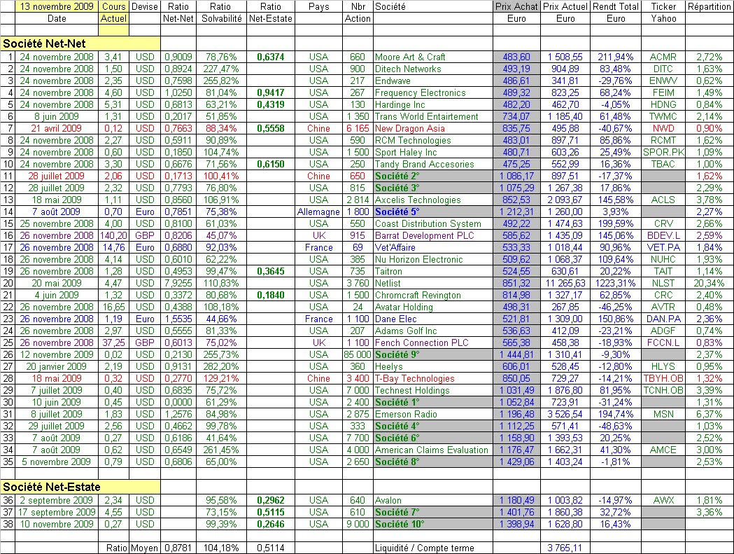
Task: Click the 'Société 10°' cell
Action: 433,524
